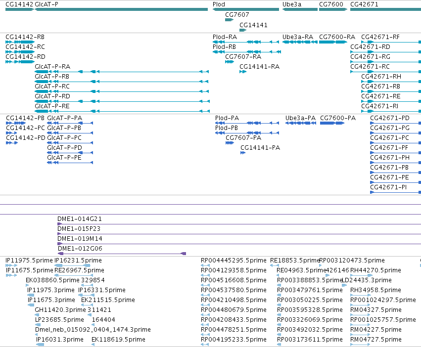Click the Ube3a-PA protein label
Viewport: 421px width, 347px height.
coord(300,118)
